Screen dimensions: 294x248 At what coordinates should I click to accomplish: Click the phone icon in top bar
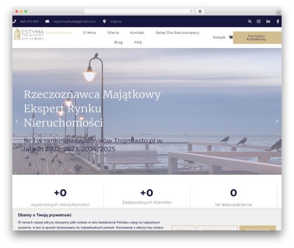[14, 21]
